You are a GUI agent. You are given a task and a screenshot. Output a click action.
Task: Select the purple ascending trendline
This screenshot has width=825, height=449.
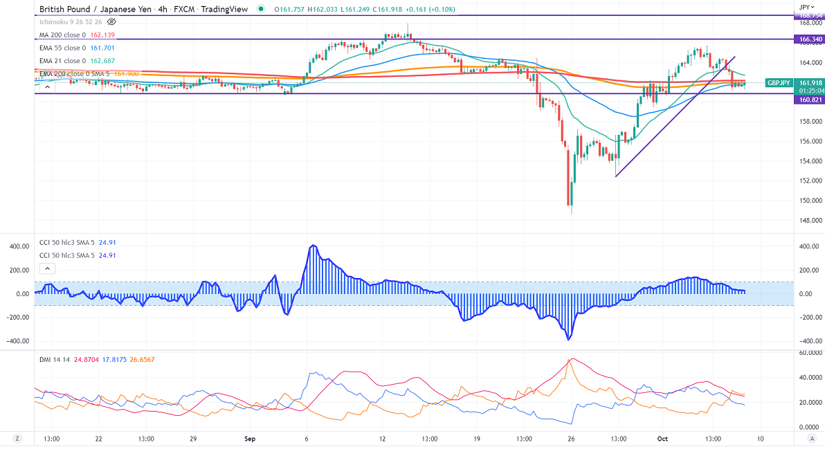click(675, 117)
